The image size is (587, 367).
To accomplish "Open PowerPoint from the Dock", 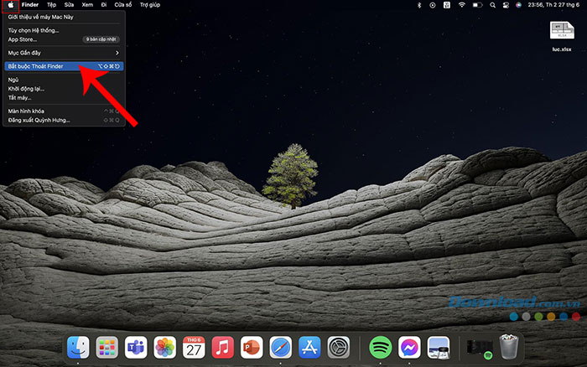I will 252,345.
